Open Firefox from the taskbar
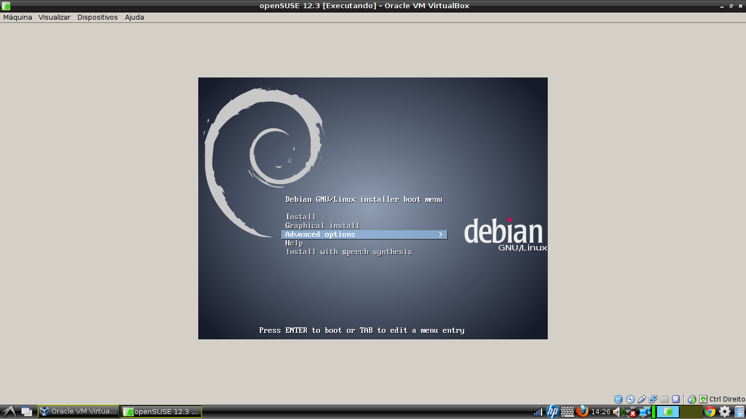Screen dimensions: 746x419 coord(582,412)
